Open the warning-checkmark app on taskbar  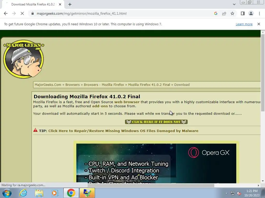tap(87, 193)
